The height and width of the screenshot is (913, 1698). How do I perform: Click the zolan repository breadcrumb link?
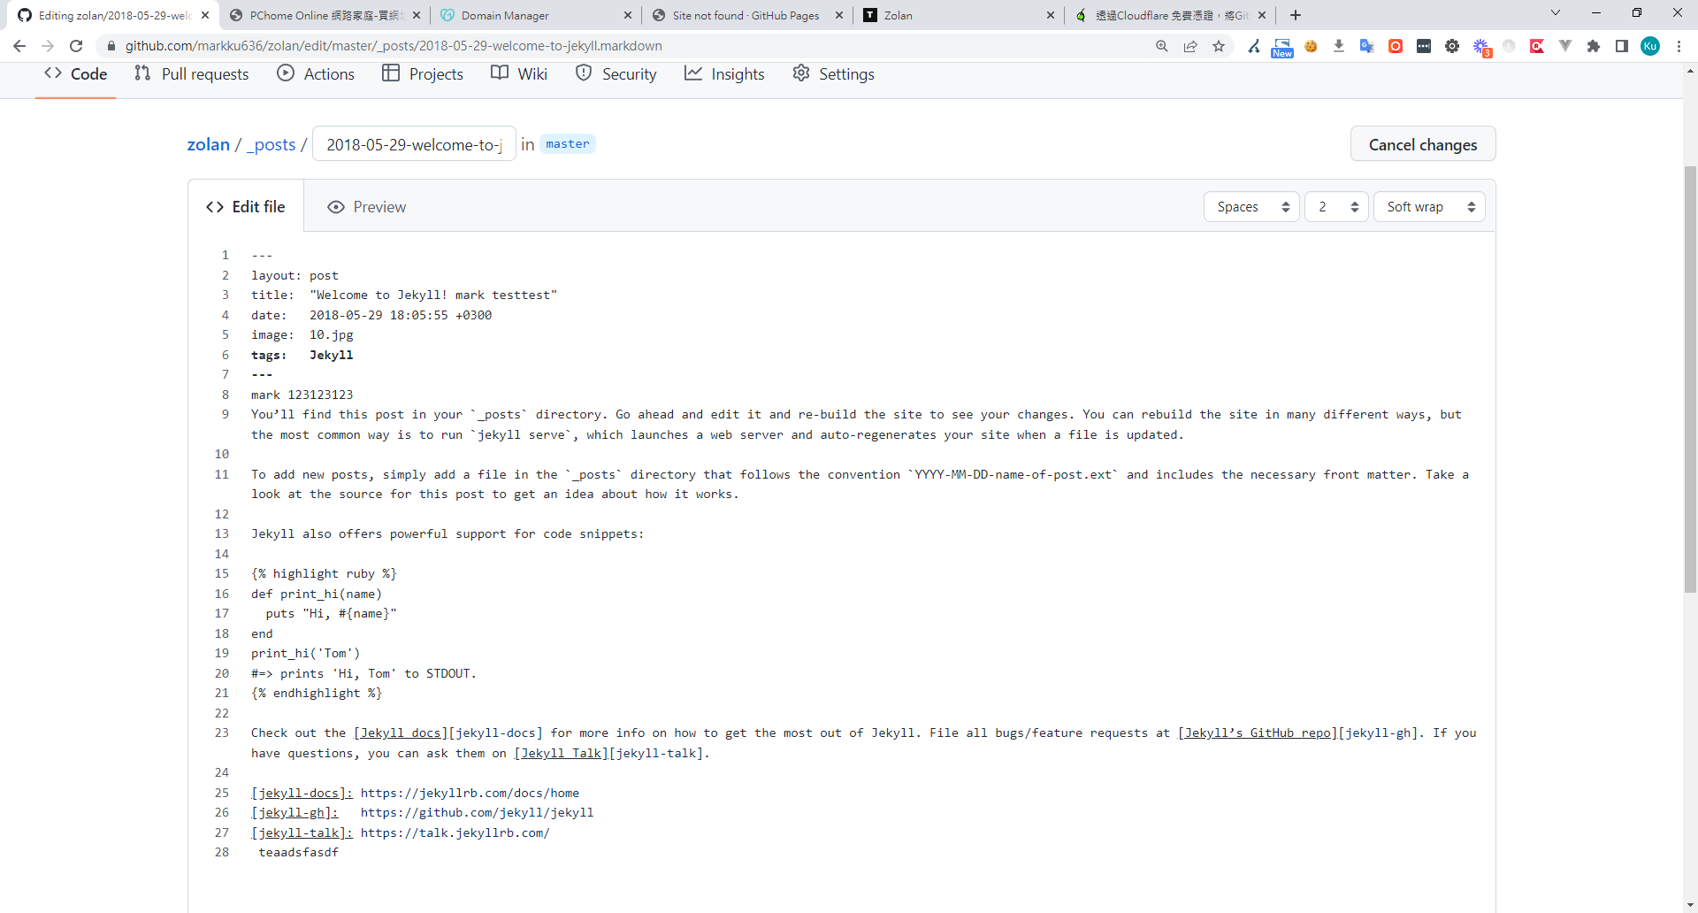tap(208, 144)
